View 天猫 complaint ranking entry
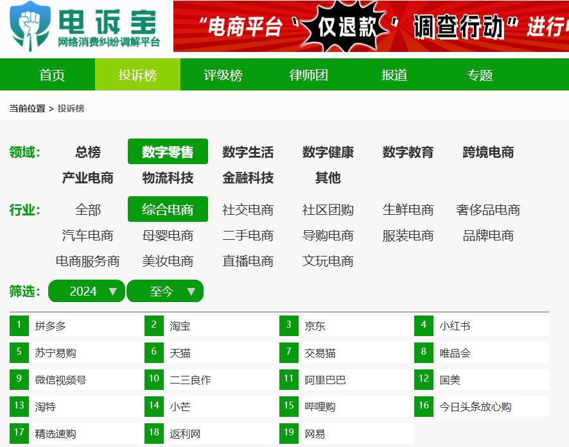This screenshot has height=447, width=569. tap(212, 353)
